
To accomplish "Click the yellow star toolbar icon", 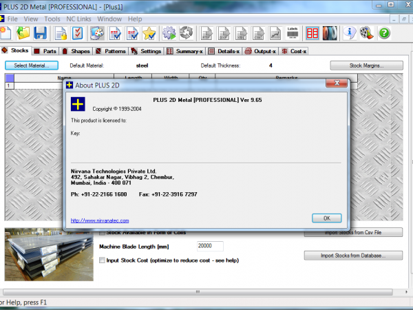I will [149, 33].
